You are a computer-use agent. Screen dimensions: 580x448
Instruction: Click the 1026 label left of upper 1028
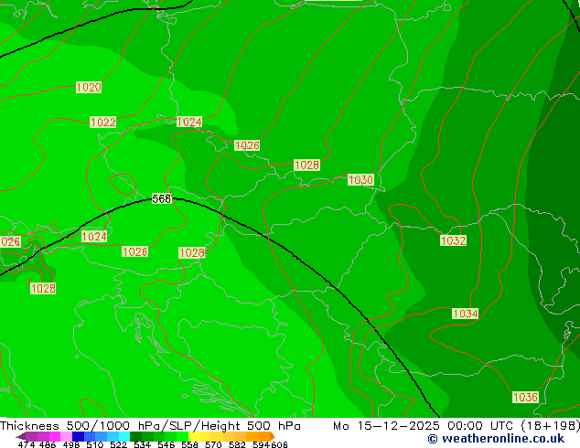247,145
